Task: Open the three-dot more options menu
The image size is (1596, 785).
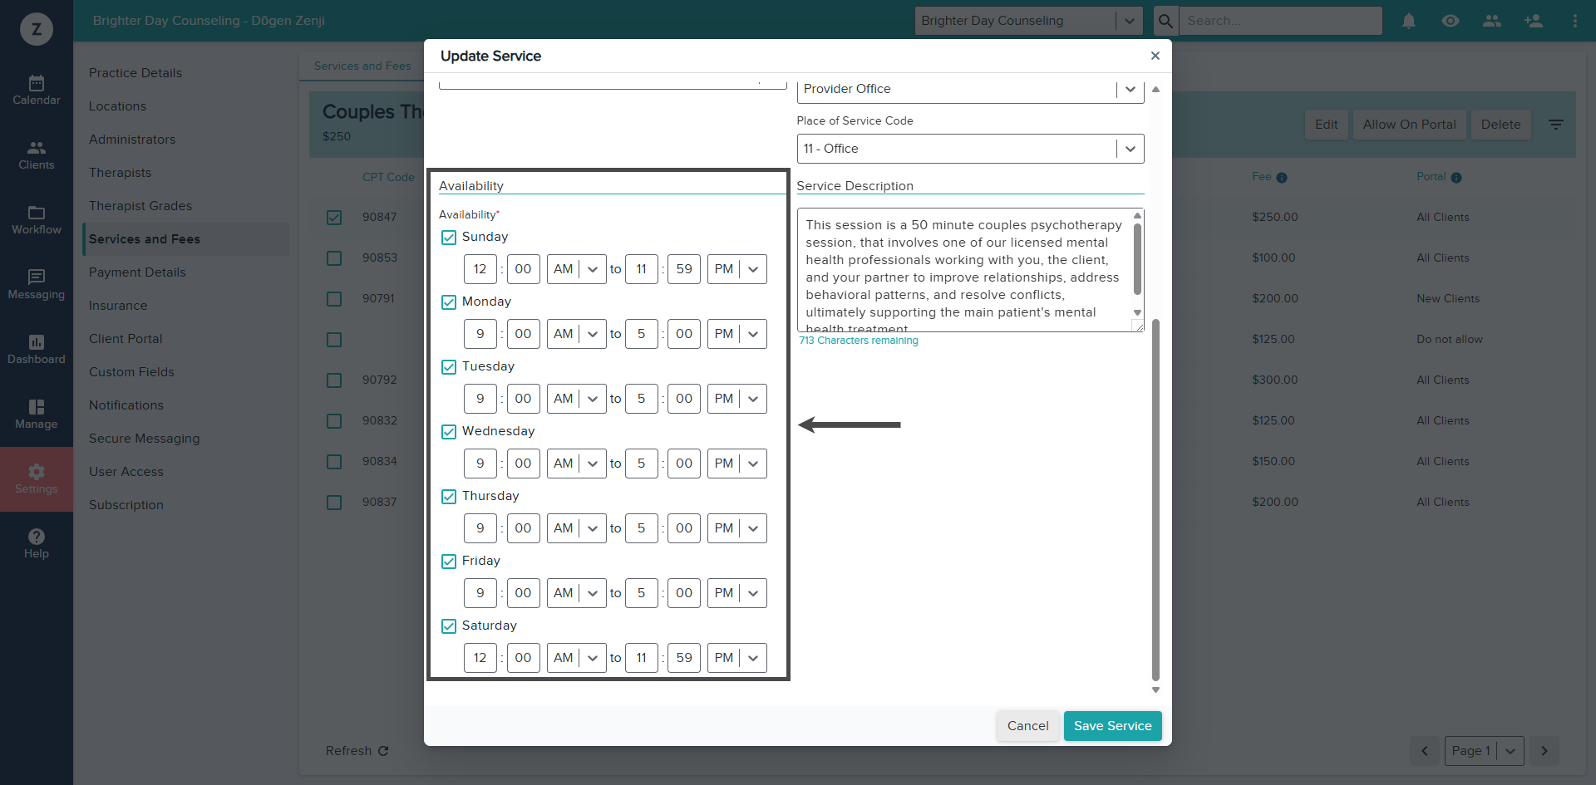Action: (1575, 21)
